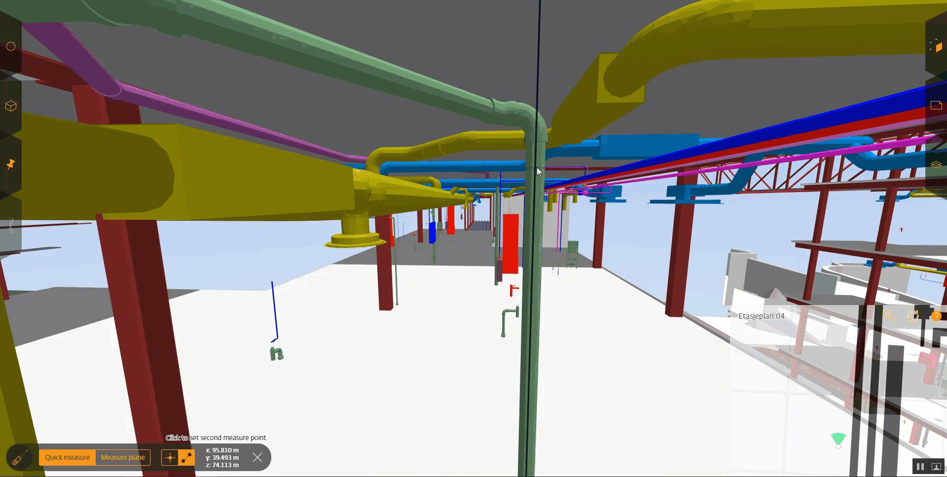Refresh the floor plan minimap view
This screenshot has height=477, width=947.
[913, 316]
